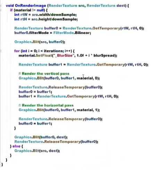Collapse the OnRenderImage method fold marker

point(0,6)
